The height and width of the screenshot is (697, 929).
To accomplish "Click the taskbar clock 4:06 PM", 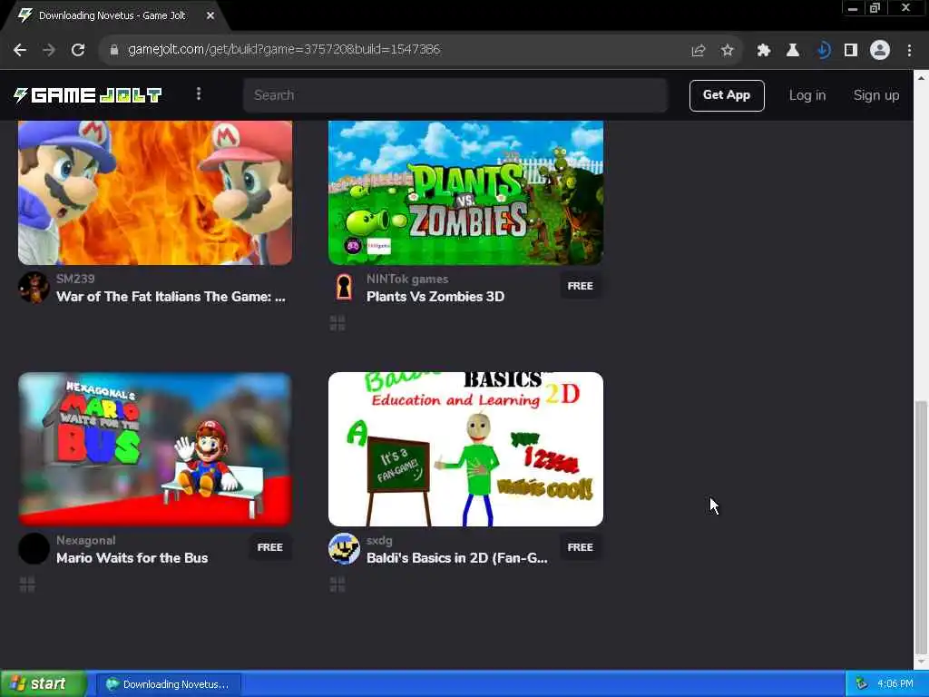I will click(895, 684).
